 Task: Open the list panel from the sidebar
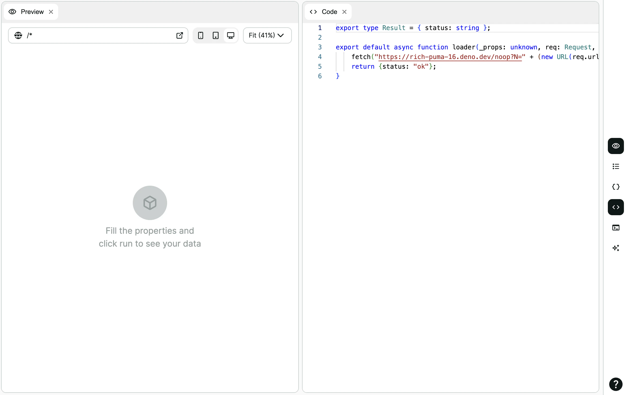click(x=616, y=166)
